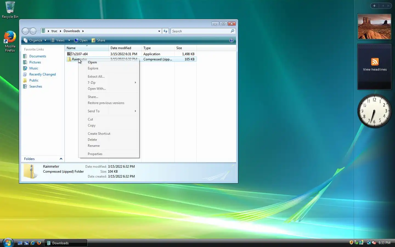Sort files by the Date modified column header
This screenshot has width=395, height=247.
point(125,48)
